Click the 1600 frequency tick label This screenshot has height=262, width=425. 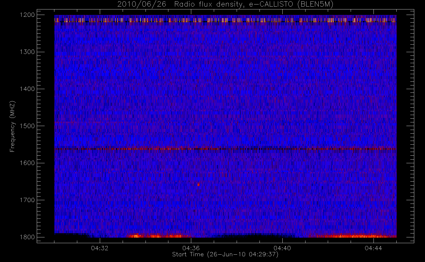27,163
